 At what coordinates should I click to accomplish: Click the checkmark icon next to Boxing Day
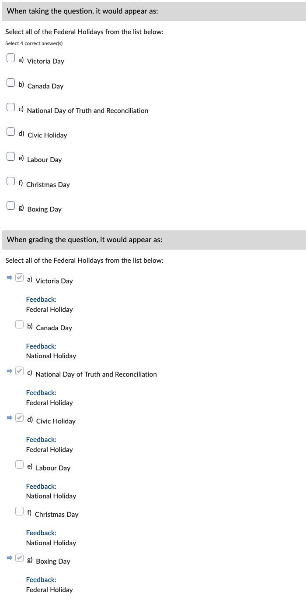pos(19,558)
